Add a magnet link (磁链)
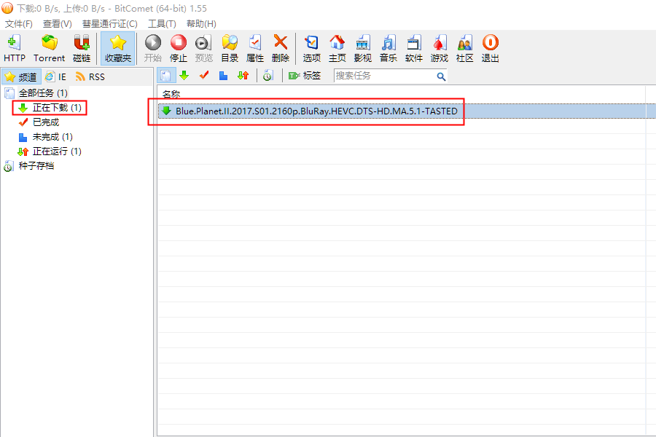 [82, 48]
